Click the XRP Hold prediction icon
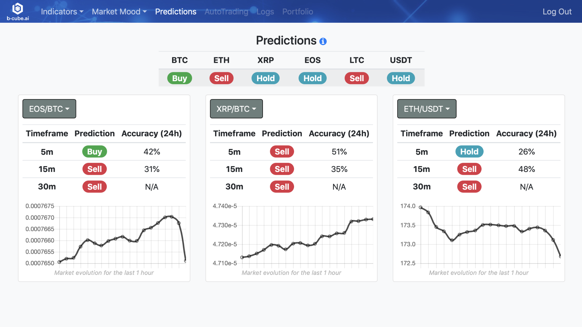 pyautogui.click(x=266, y=78)
